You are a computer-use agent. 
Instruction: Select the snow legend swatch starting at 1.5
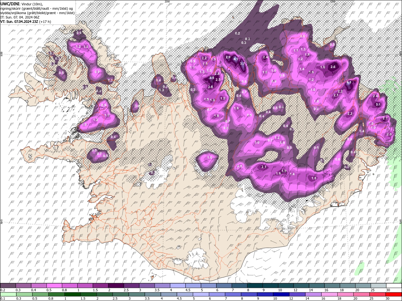[100, 286]
